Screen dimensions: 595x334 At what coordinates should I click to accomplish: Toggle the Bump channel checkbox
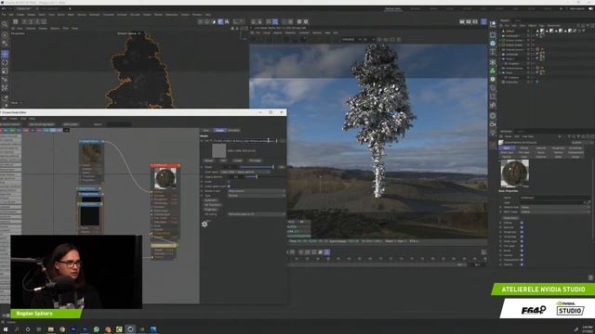[x=522, y=250]
